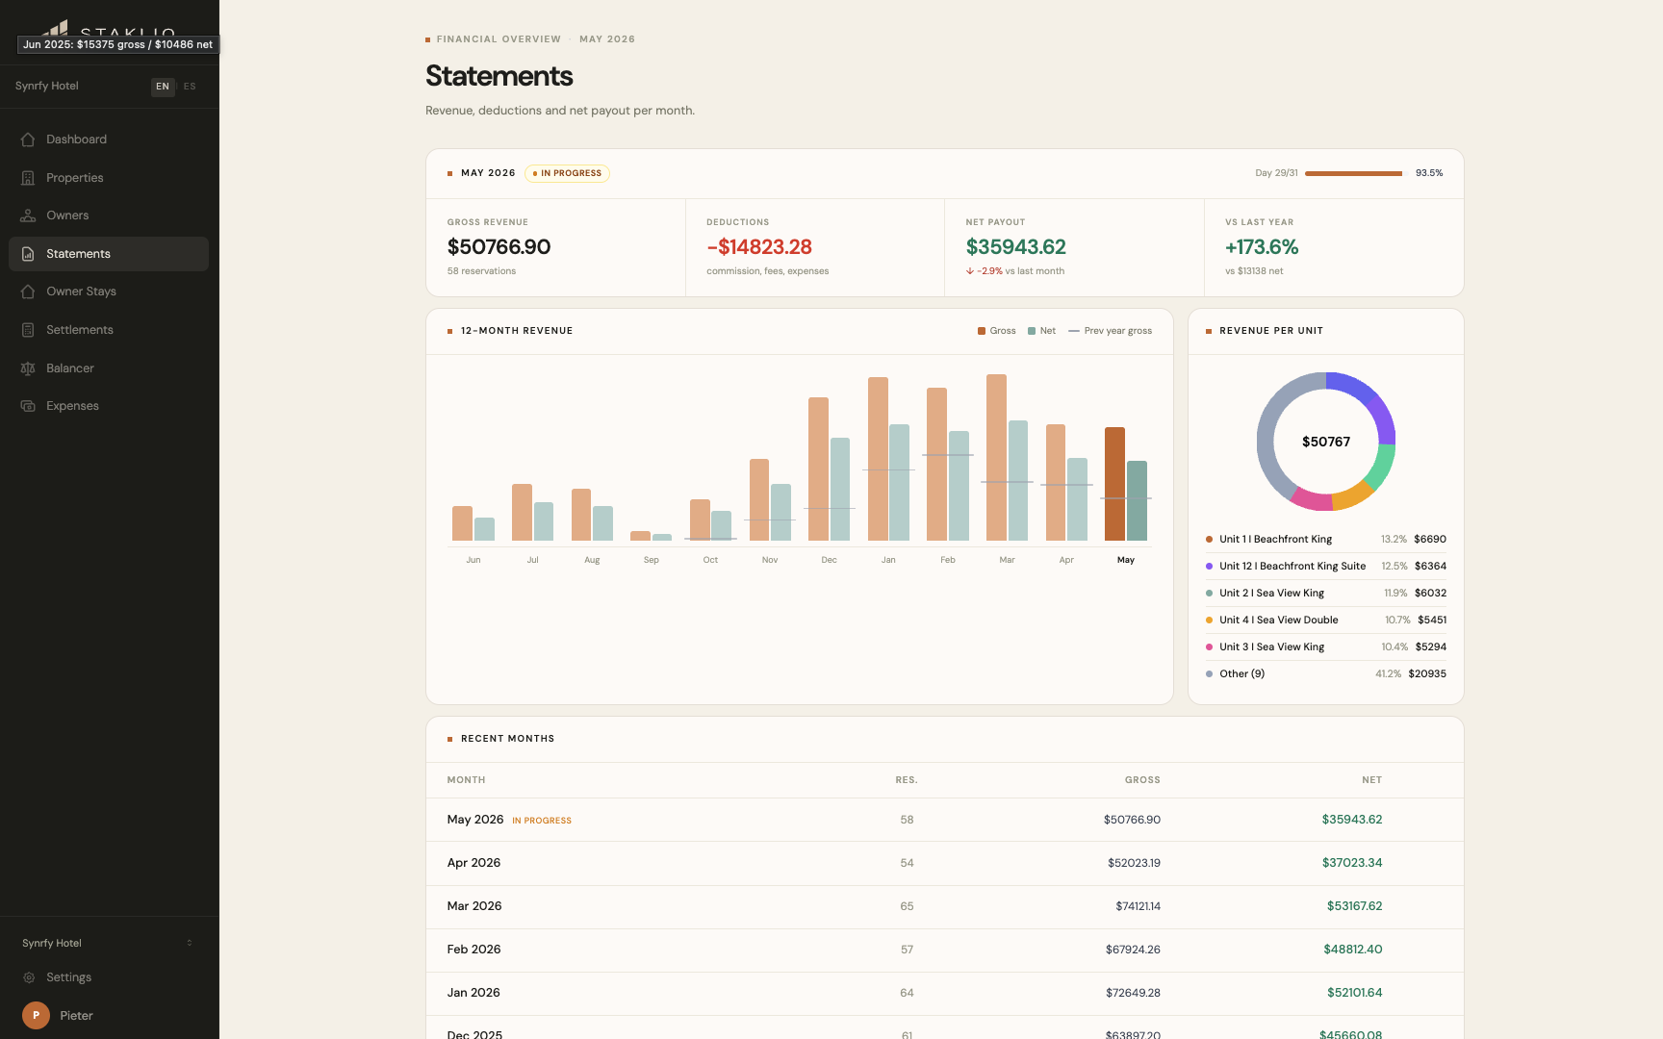This screenshot has width=1663, height=1039.
Task: Click the Unit 12 Beachfront King Suite color dot
Action: tap(1209, 567)
